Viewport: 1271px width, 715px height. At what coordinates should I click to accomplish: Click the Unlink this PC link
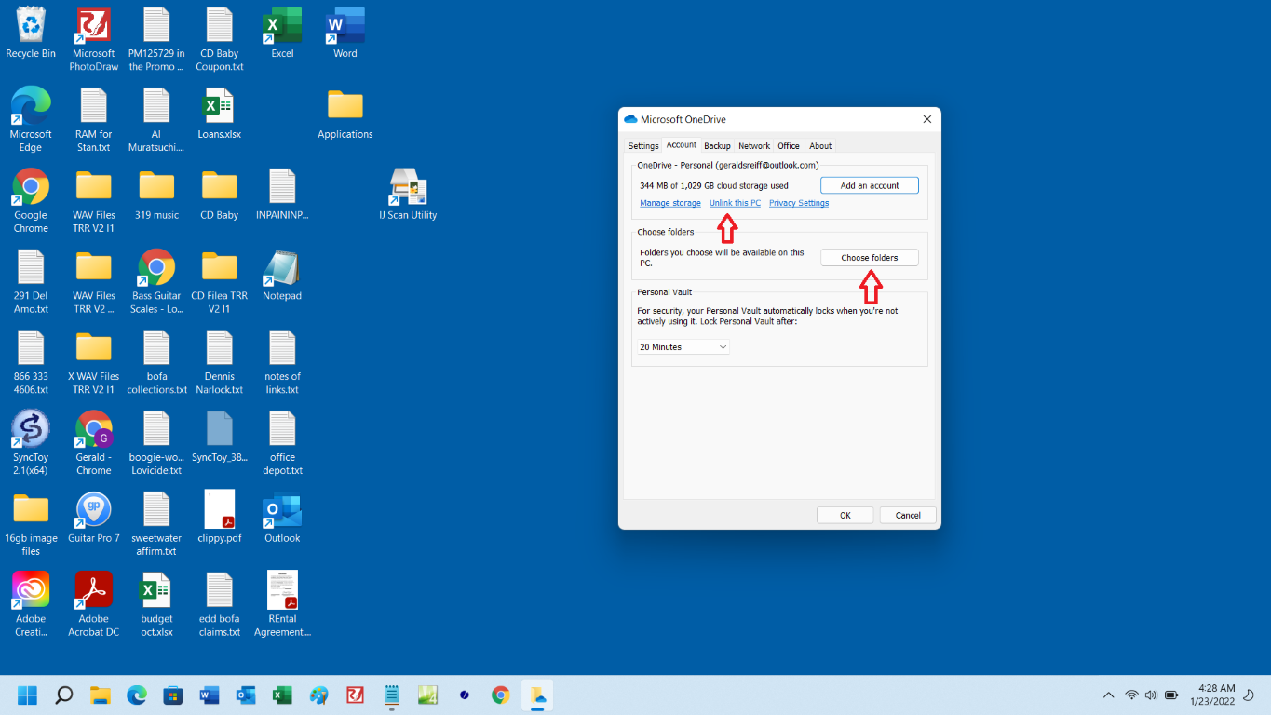(735, 203)
